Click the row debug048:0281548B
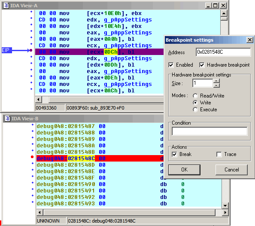Viewport: 255px width, 226px height. 100,152
